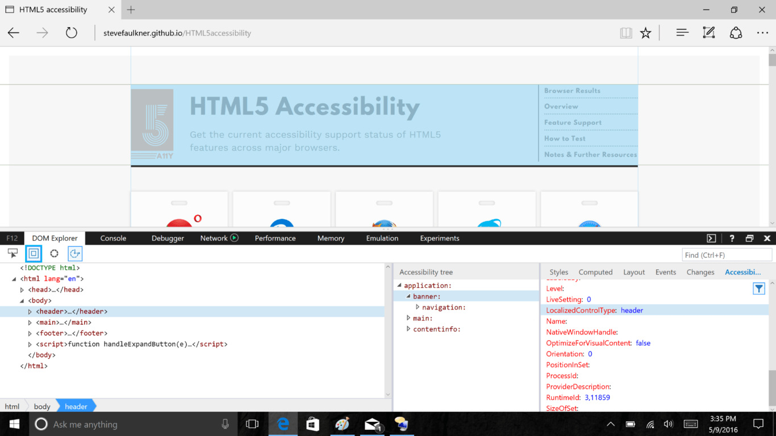
Task: Open the Store taskbar icon
Action: tap(312, 424)
